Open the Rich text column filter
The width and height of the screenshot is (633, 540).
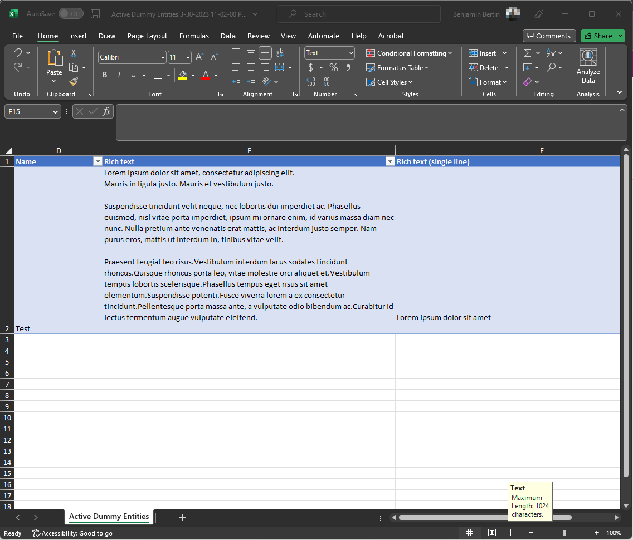390,161
